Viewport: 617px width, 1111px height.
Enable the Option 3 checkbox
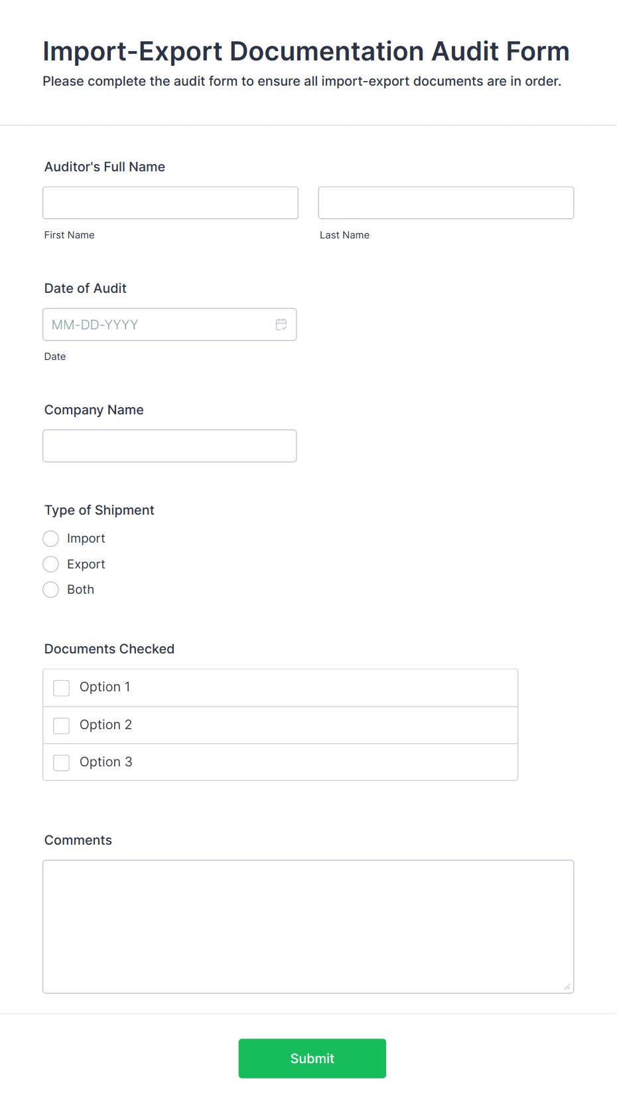[62, 763]
